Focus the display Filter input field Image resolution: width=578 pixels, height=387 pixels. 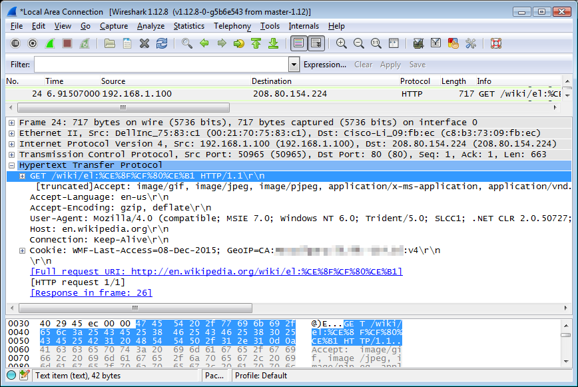coord(161,65)
